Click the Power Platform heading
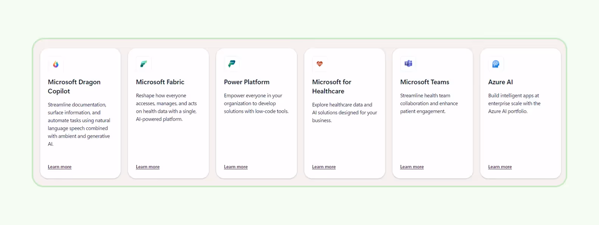Viewport: 599px width, 225px height. click(247, 82)
